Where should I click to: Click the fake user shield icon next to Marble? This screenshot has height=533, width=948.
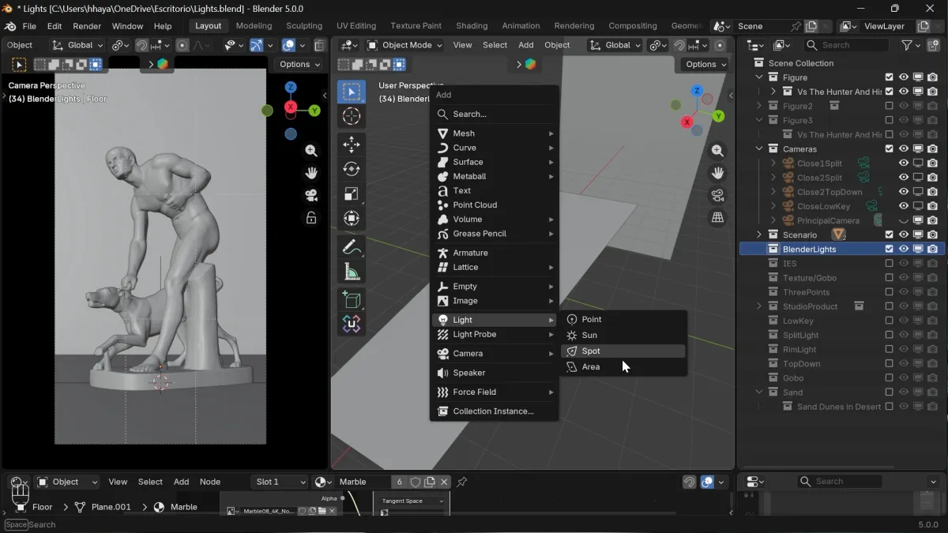[416, 482]
